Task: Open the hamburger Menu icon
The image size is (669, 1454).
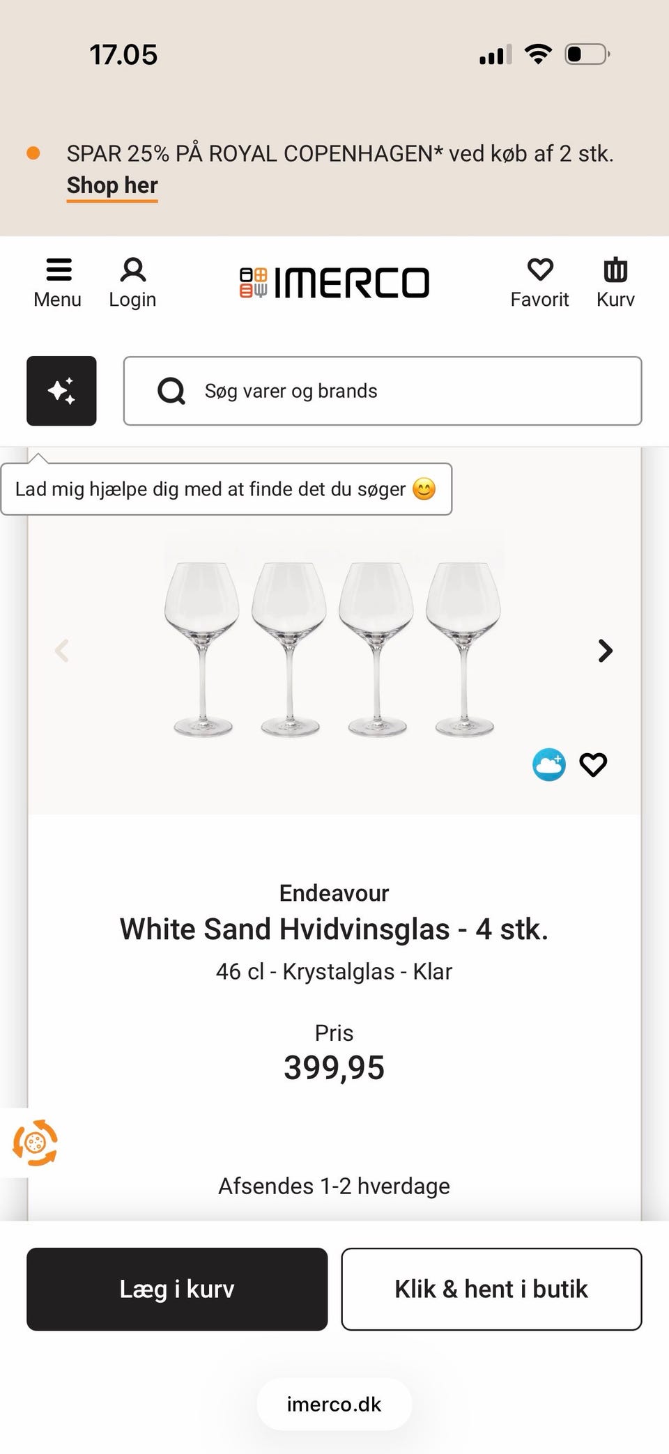Action: pos(59,270)
